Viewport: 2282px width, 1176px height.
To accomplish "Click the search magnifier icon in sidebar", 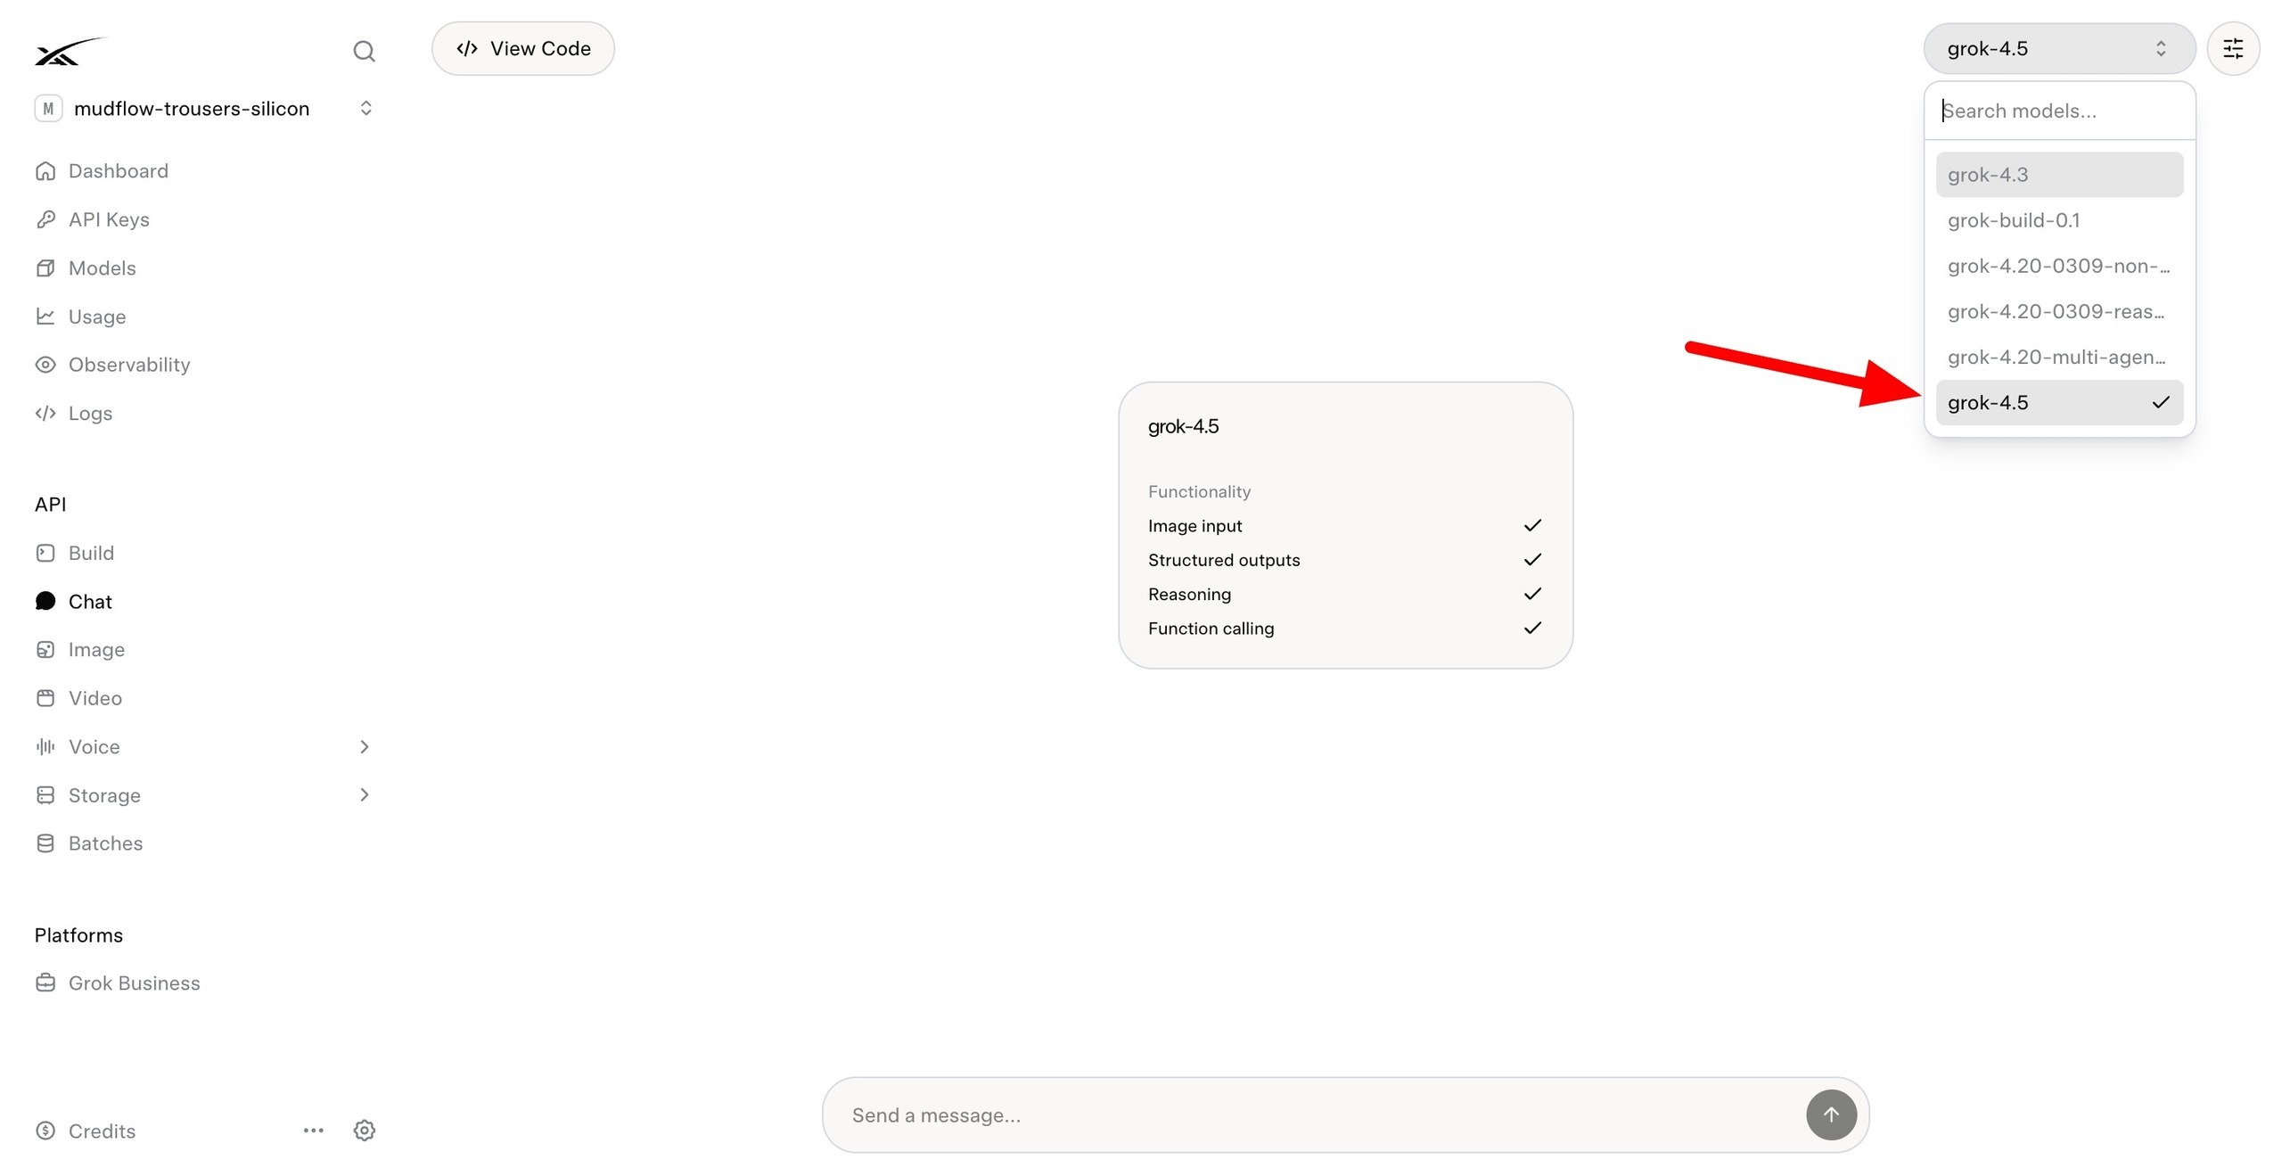I will (364, 51).
